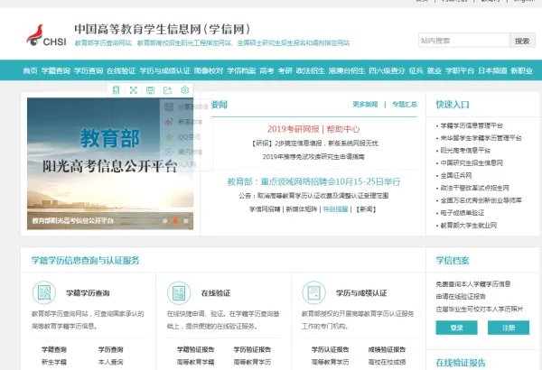
Task: Go to 高考 in the navigation bar
Action: [x=266, y=70]
